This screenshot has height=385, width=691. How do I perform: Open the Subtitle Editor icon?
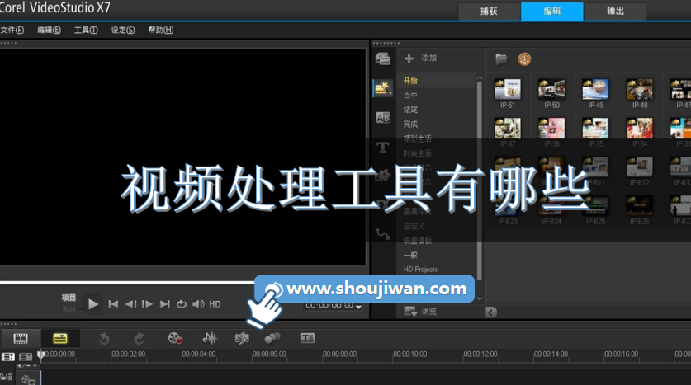[307, 338]
